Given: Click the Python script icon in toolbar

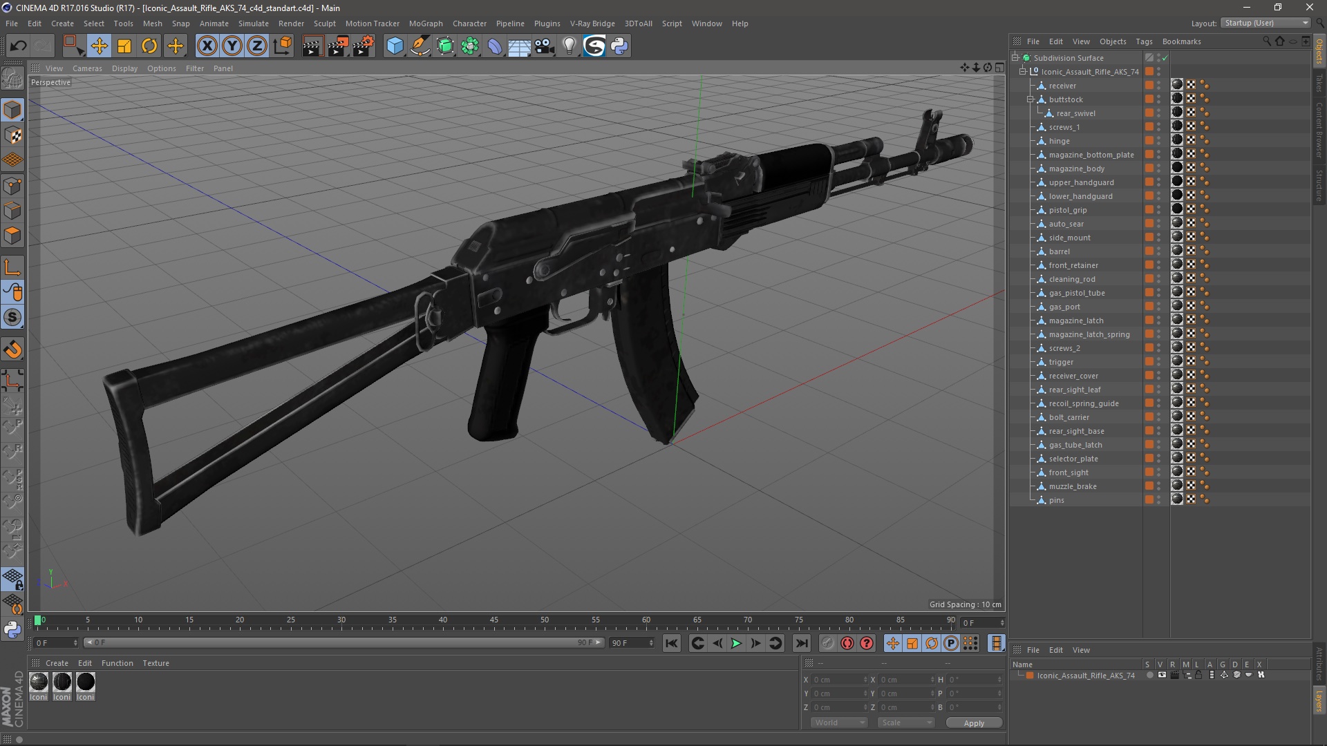Looking at the screenshot, I should 620,46.
